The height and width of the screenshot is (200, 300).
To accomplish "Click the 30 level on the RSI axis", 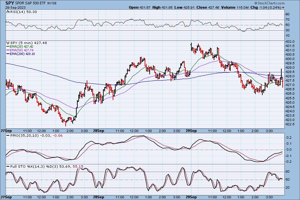I will (x=287, y=30).
